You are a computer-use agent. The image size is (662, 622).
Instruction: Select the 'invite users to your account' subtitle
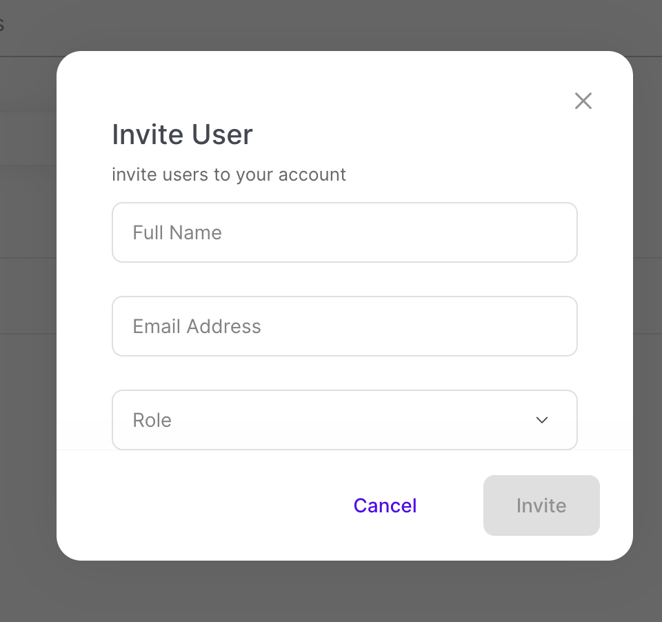tap(229, 174)
